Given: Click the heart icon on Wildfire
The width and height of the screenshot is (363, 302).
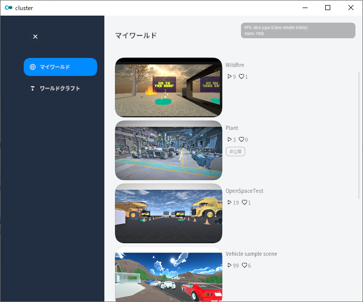Looking at the screenshot, I should 241,77.
